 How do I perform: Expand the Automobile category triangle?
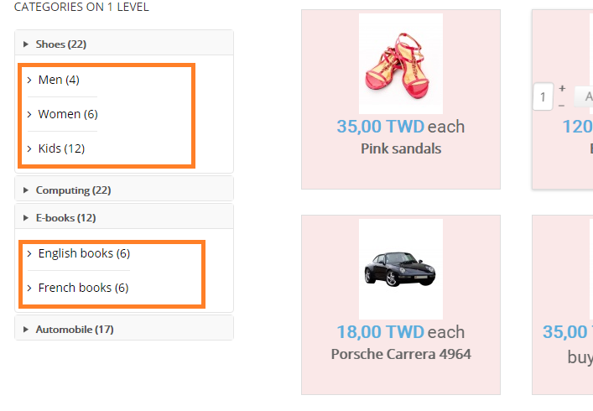click(26, 330)
